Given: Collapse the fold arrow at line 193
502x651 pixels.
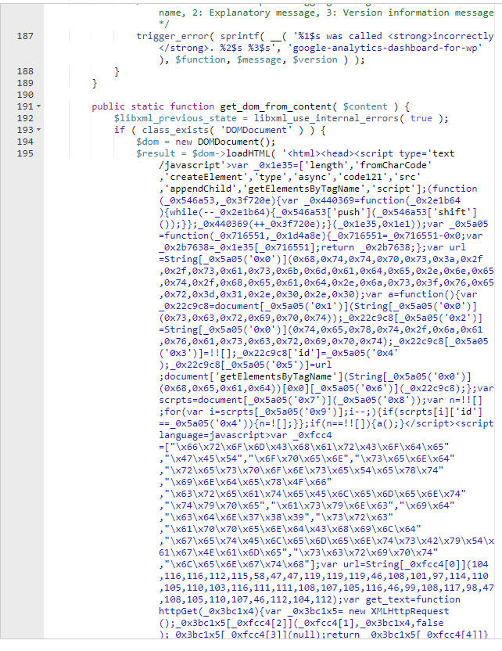Looking at the screenshot, I should coord(39,130).
